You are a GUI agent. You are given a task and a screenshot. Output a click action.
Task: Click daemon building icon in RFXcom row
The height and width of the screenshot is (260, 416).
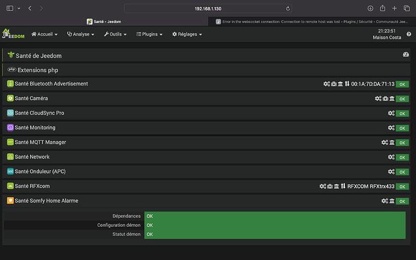click(336, 186)
